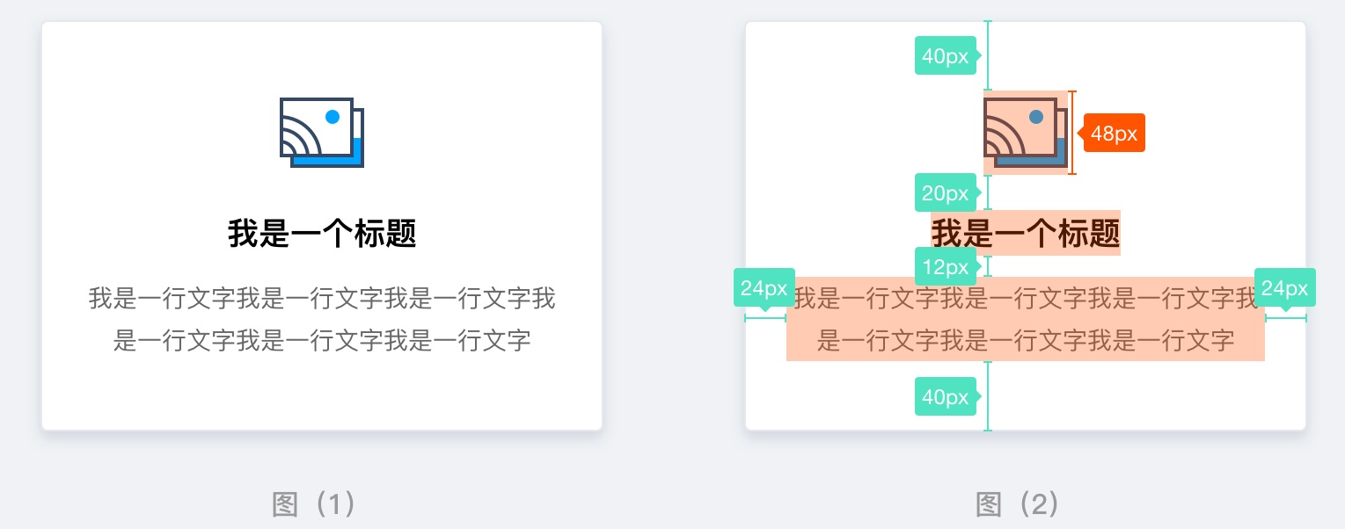The width and height of the screenshot is (1345, 529).
Task: Click the orange height bracket beside the icon
Action: [1071, 133]
